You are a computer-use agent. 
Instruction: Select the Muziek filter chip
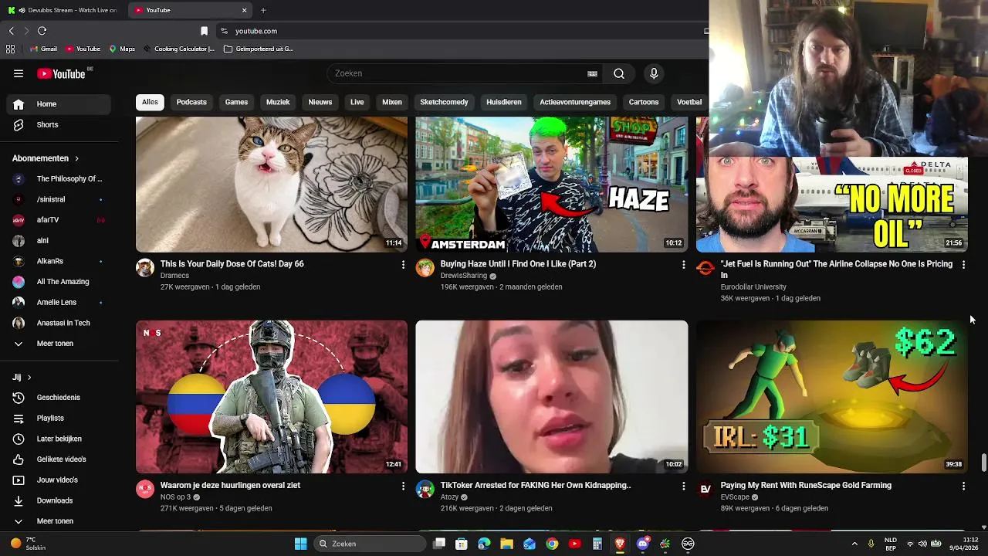point(278,102)
